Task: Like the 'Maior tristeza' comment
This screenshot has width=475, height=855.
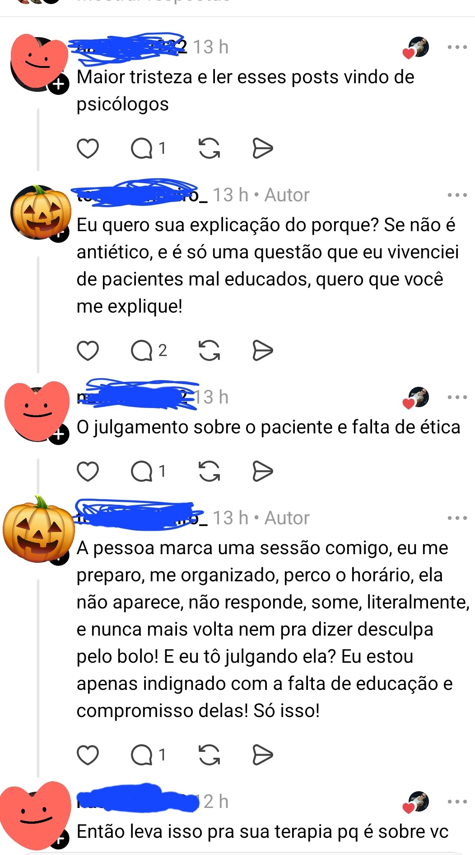Action: pyautogui.click(x=88, y=148)
